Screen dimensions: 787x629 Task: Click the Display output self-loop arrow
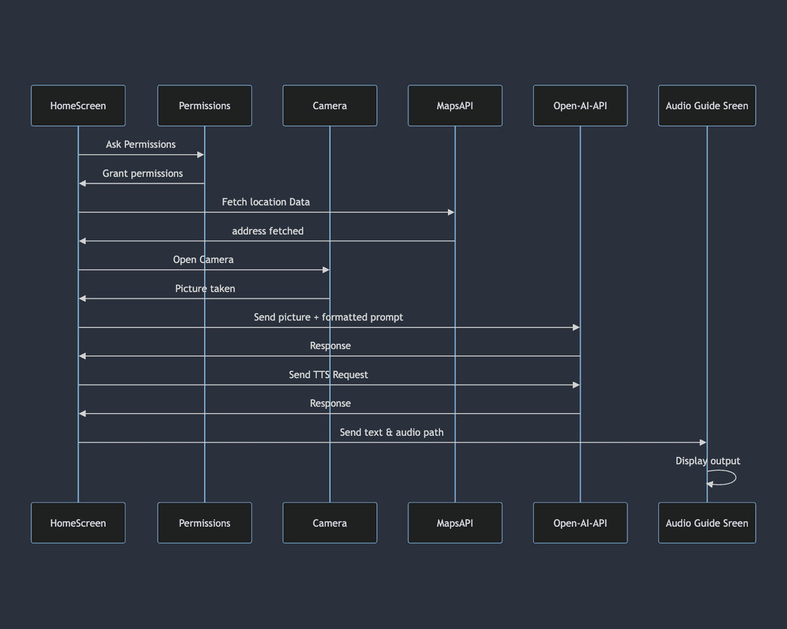(722, 478)
